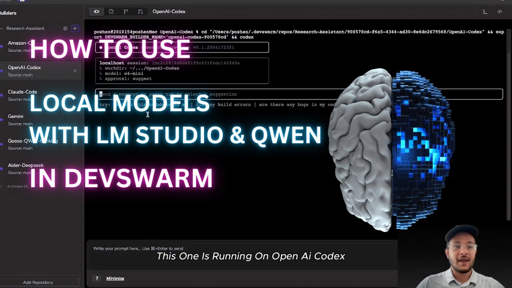Open the code brackets icon top right
This screenshot has height=288, width=512.
point(500,12)
